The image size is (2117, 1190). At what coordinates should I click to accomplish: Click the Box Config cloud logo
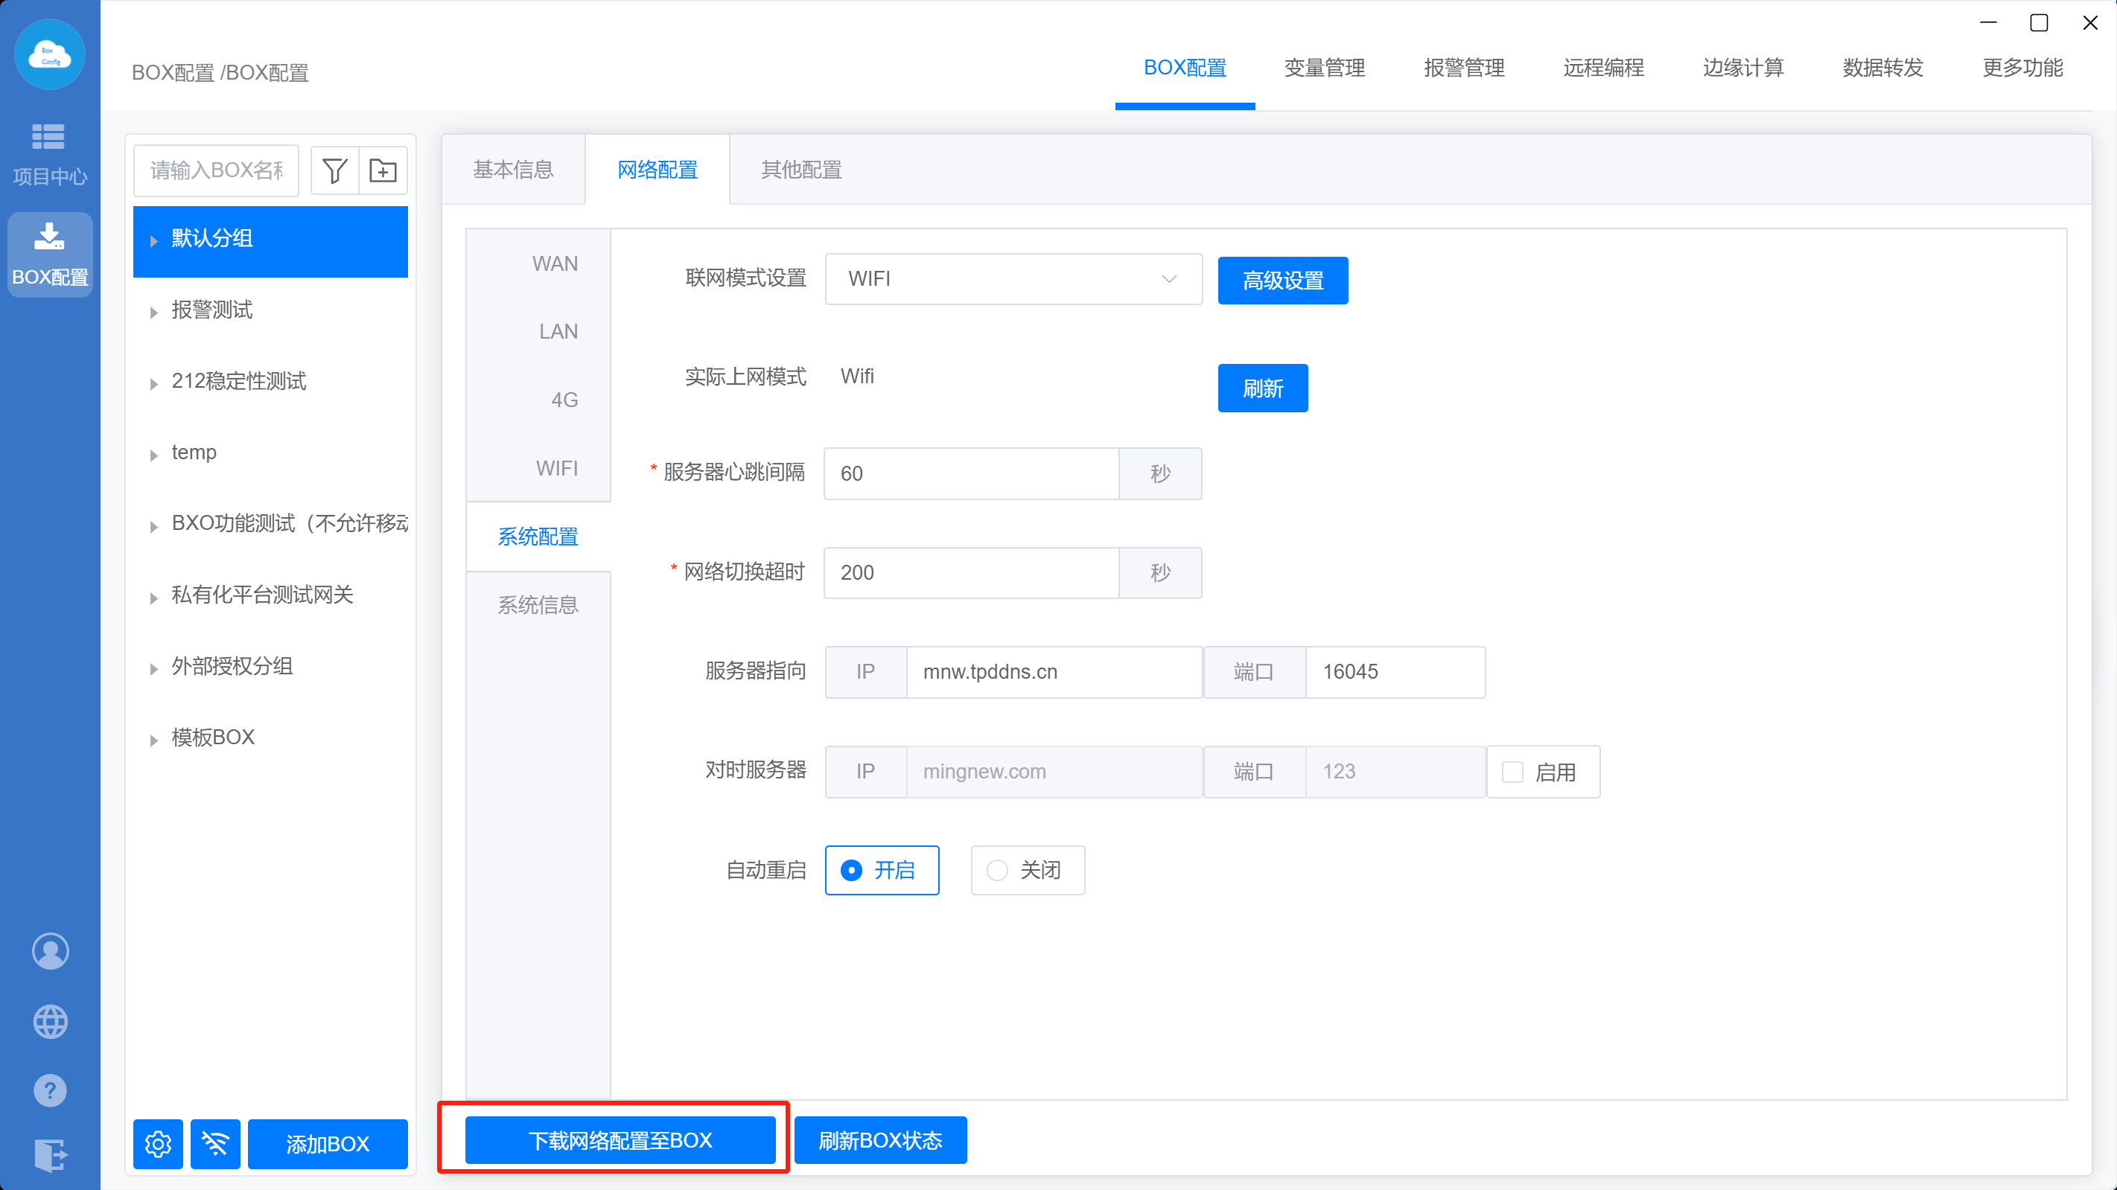coord(50,54)
